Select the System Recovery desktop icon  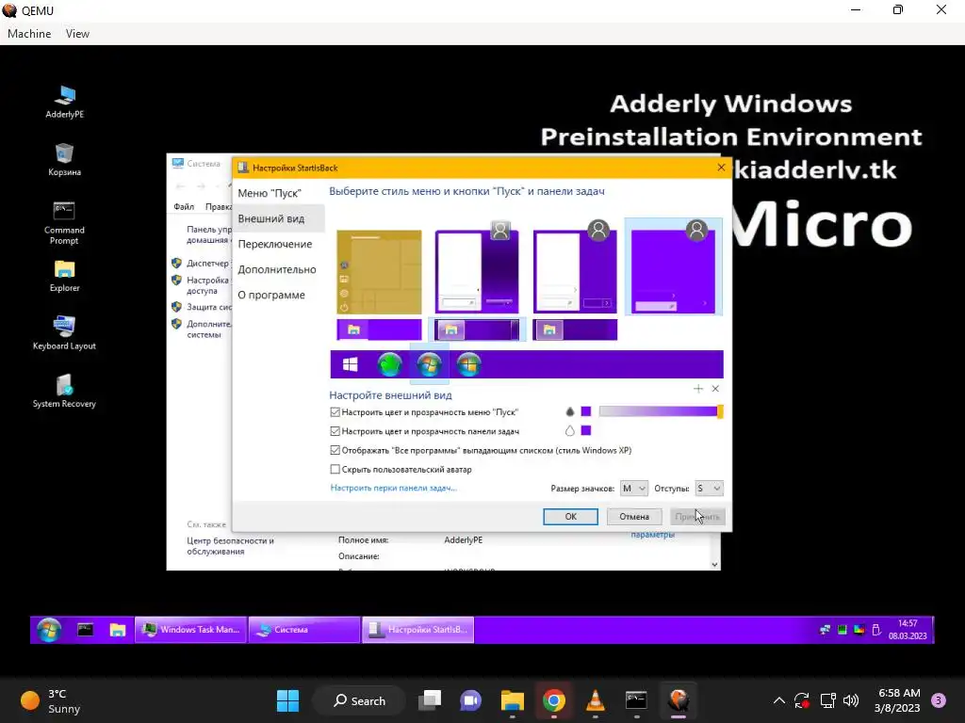(65, 391)
